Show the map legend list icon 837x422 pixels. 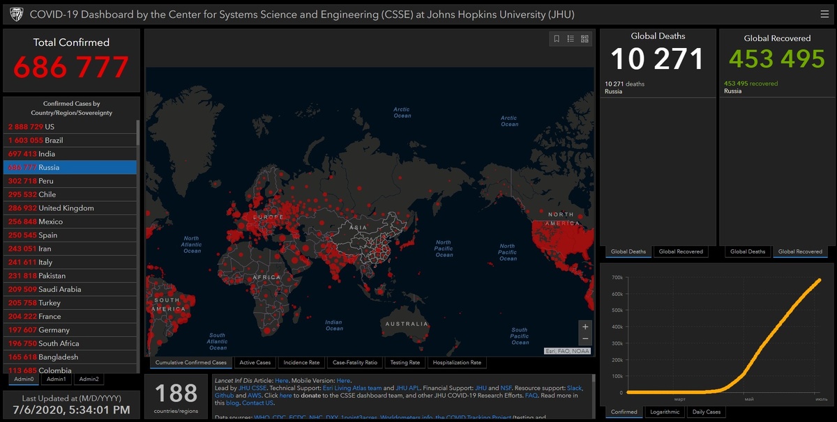click(571, 39)
